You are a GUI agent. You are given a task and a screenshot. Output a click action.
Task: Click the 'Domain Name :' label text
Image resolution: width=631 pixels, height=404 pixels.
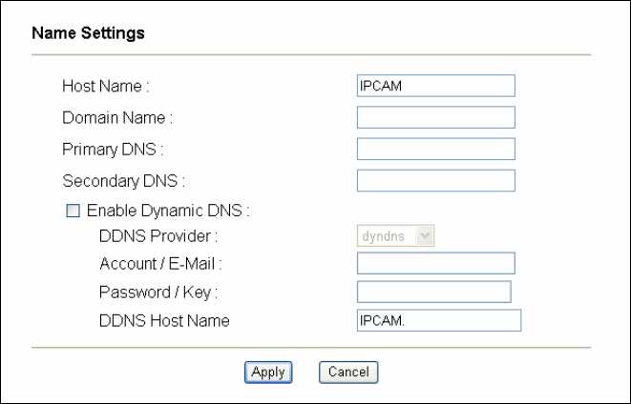[x=117, y=118]
